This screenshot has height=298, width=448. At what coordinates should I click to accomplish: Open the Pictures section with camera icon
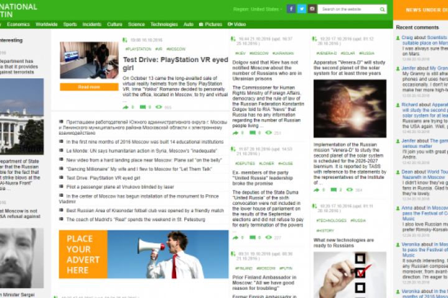(x=210, y=24)
